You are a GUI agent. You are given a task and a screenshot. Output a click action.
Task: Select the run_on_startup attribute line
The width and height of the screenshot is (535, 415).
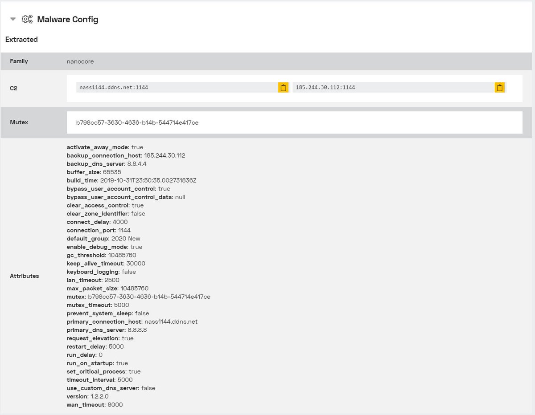[x=98, y=363]
